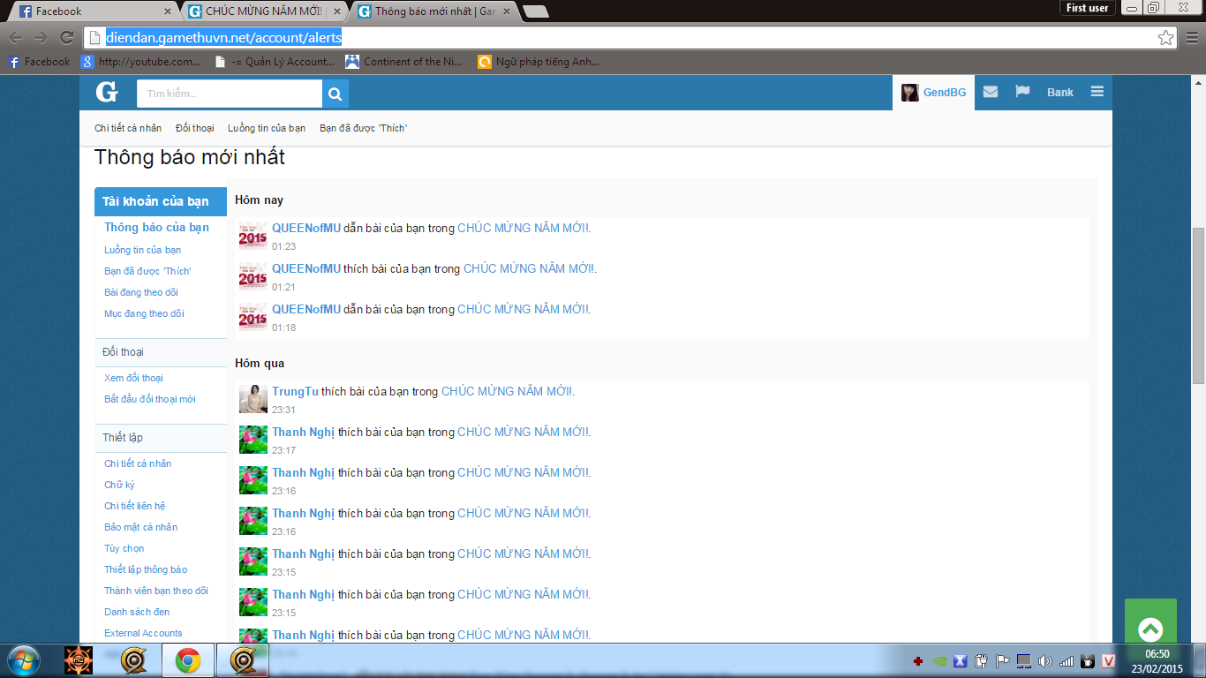Click the browser forward arrow
The height and width of the screenshot is (678, 1206).
pos(41,38)
